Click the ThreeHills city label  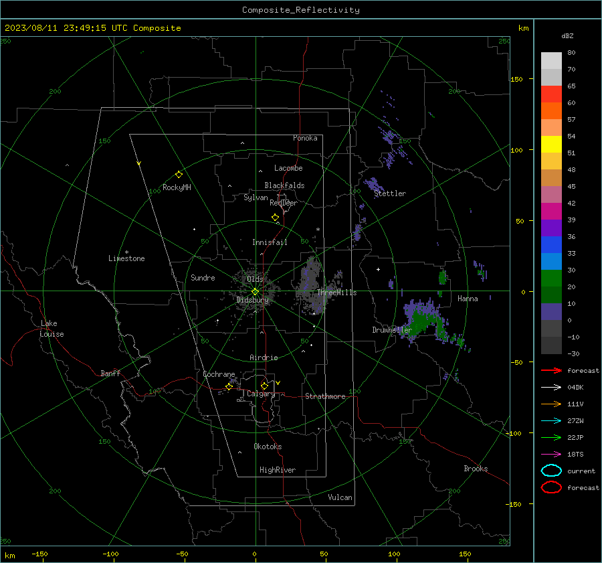(x=336, y=293)
